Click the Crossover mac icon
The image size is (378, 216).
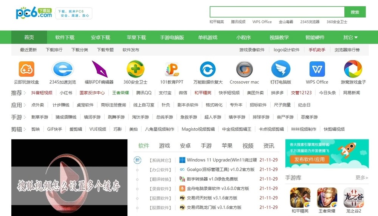(x=244, y=69)
